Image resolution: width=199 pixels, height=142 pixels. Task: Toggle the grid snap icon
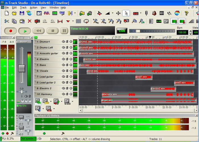tap(78, 21)
